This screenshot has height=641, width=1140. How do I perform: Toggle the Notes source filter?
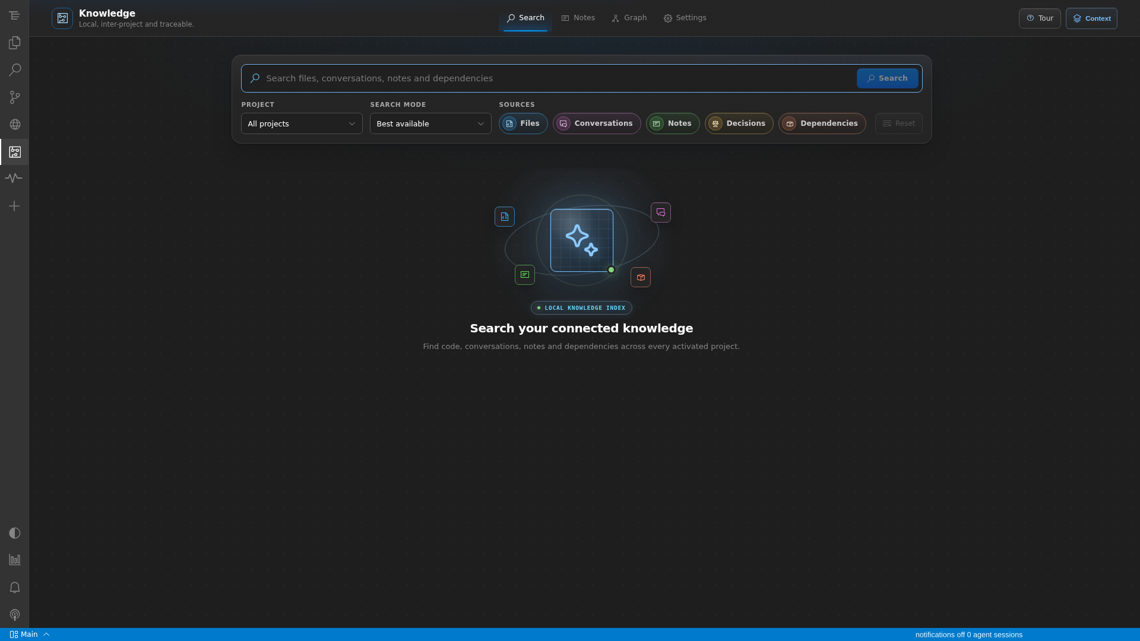[673, 123]
